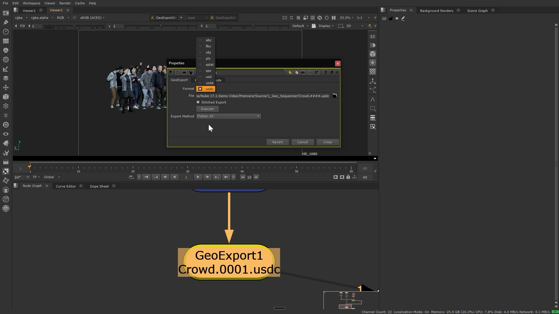Check the spz format option

tap(206, 71)
